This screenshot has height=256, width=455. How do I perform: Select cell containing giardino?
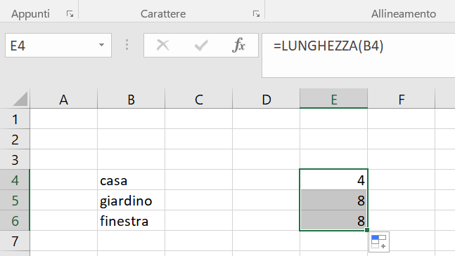(x=132, y=200)
